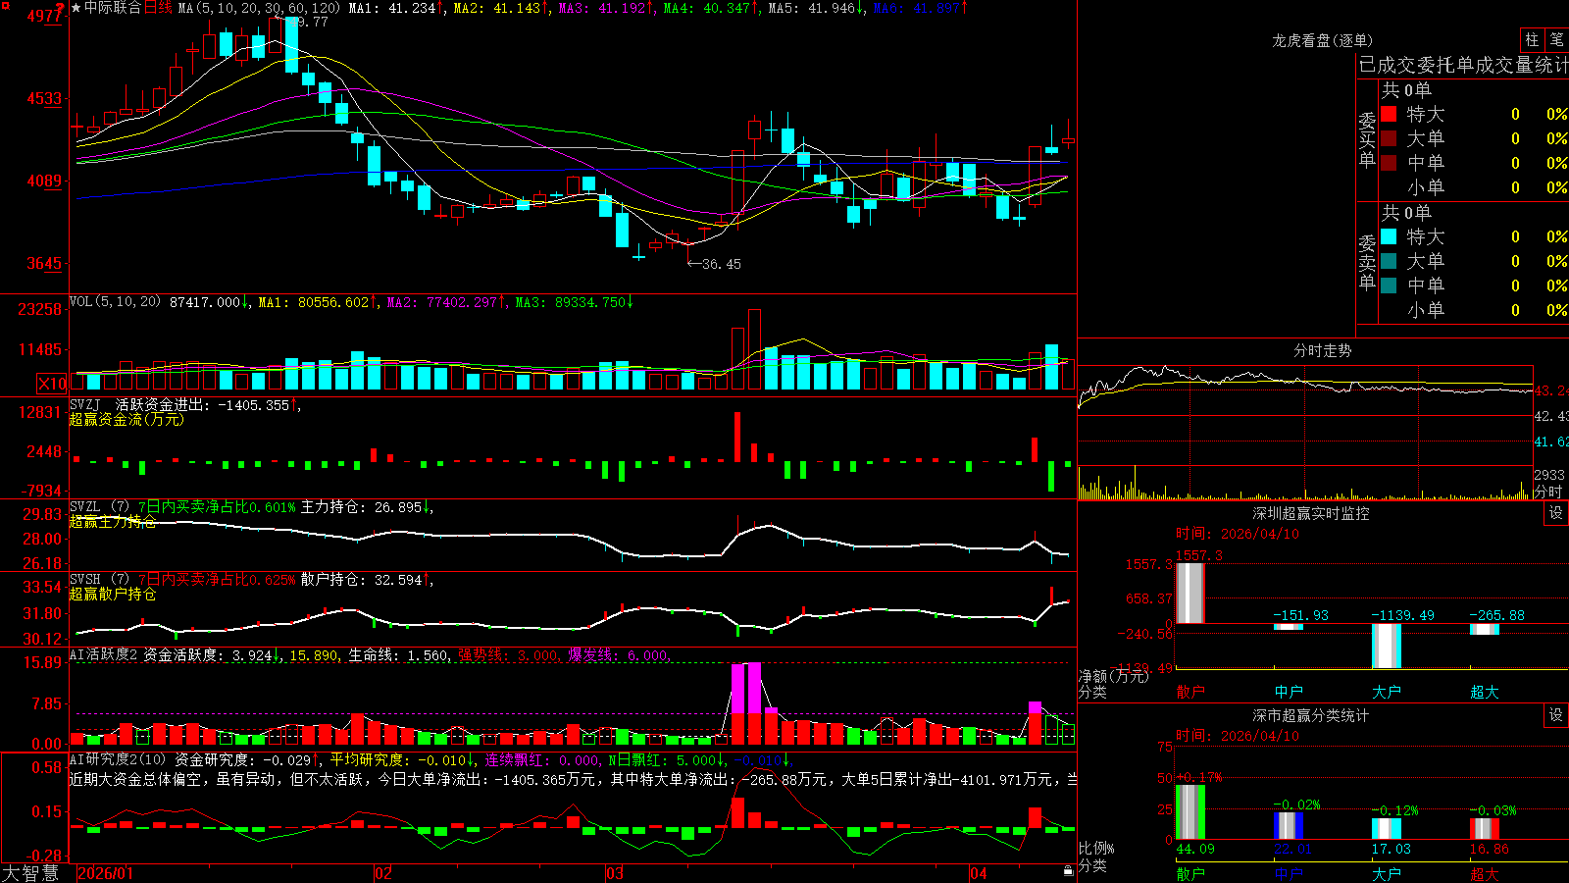Click the 大智慧 logo in the bottom-left
1569x883 pixels.
click(30, 872)
